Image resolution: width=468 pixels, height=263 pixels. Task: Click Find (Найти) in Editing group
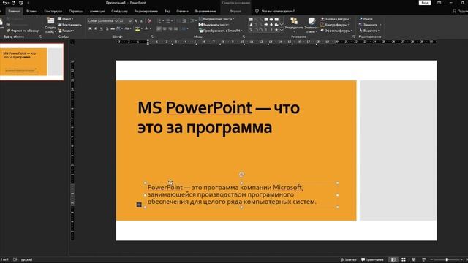coord(366,19)
